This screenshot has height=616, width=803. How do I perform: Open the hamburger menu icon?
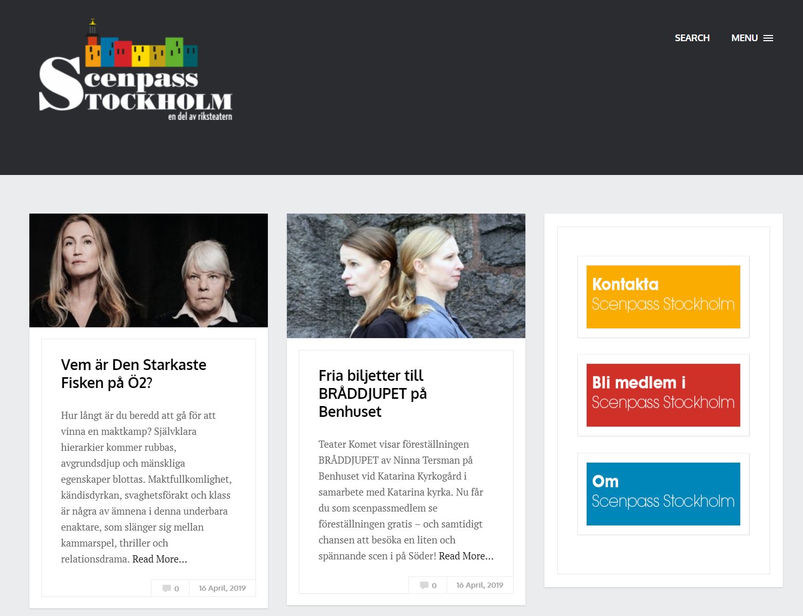(x=768, y=38)
